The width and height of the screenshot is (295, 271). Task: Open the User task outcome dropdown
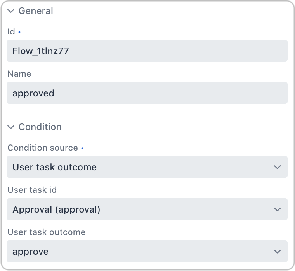[147, 252]
